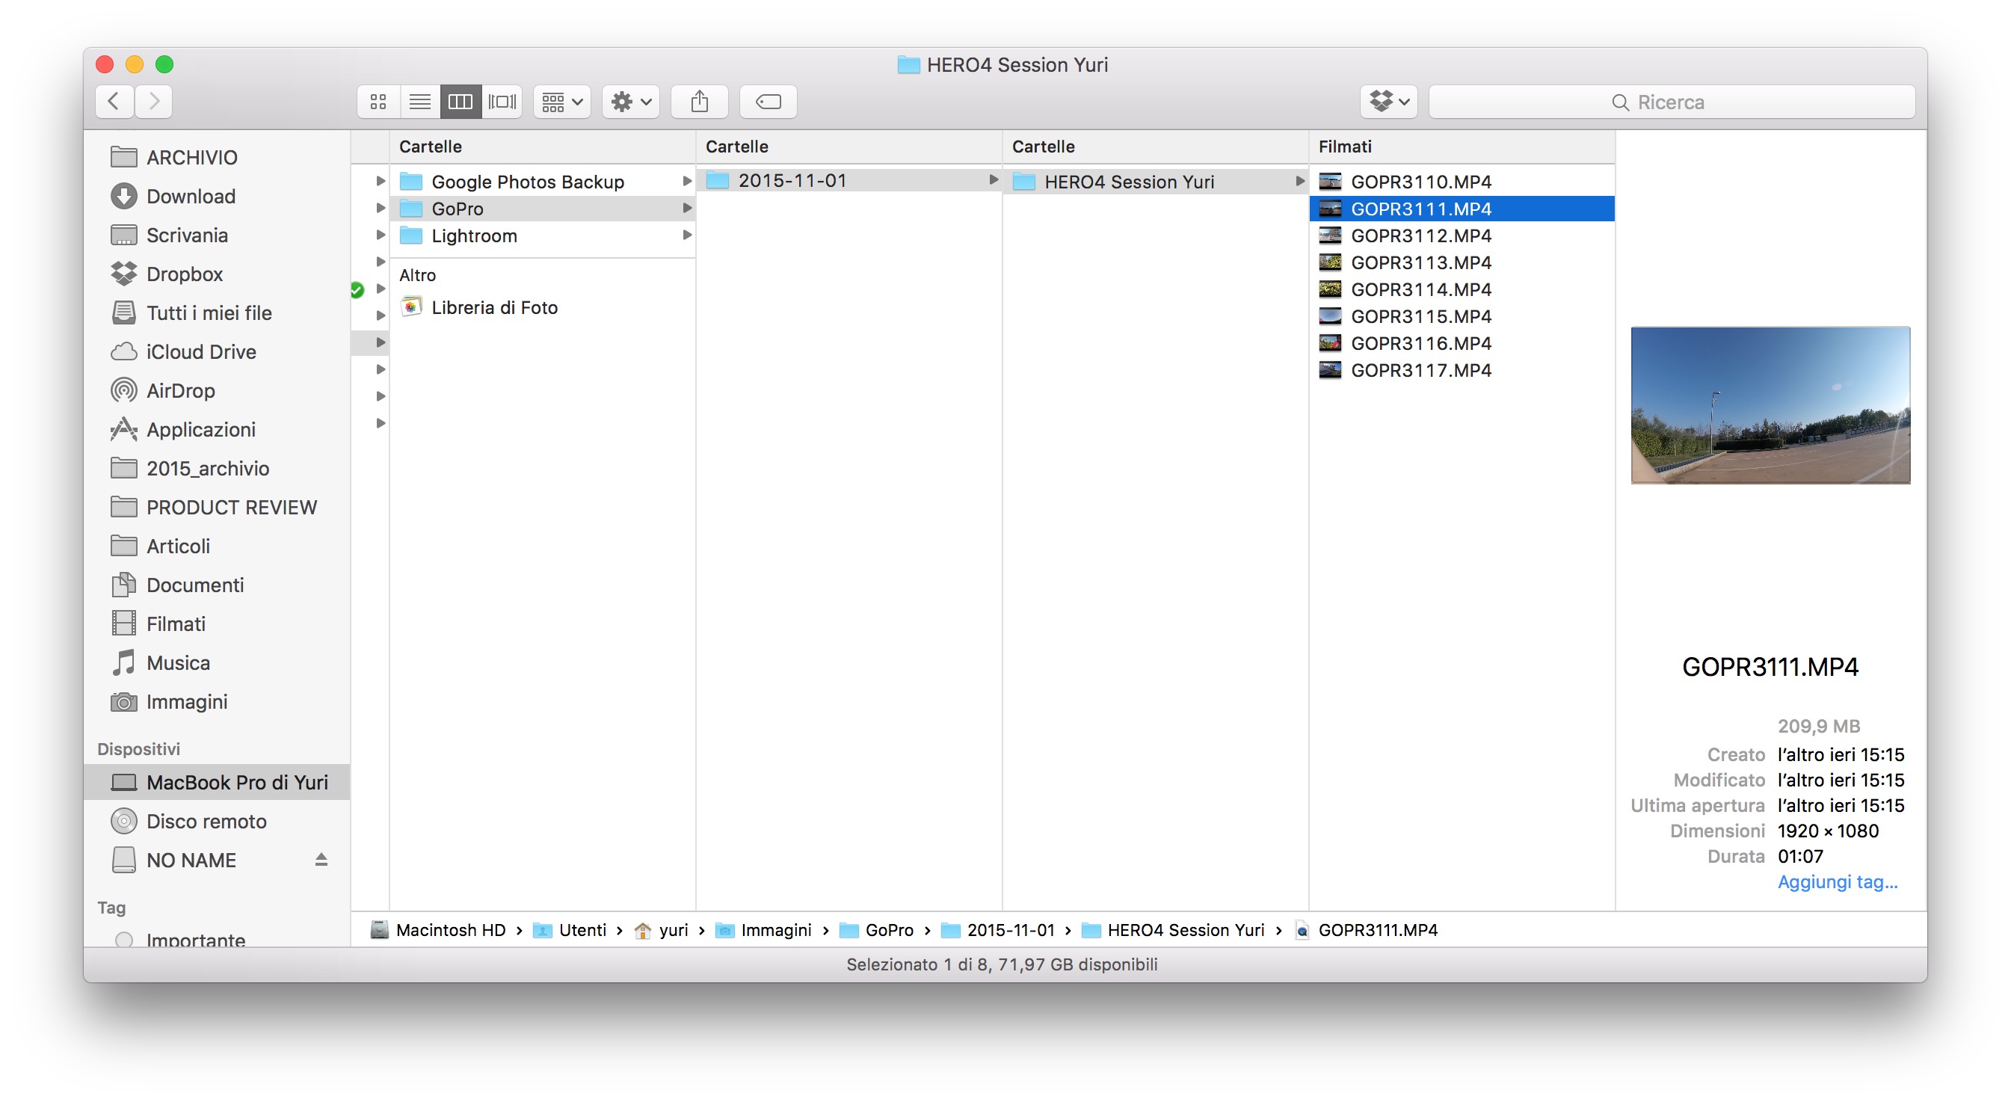Switch to icon view mode
The image size is (2011, 1102).
click(378, 102)
